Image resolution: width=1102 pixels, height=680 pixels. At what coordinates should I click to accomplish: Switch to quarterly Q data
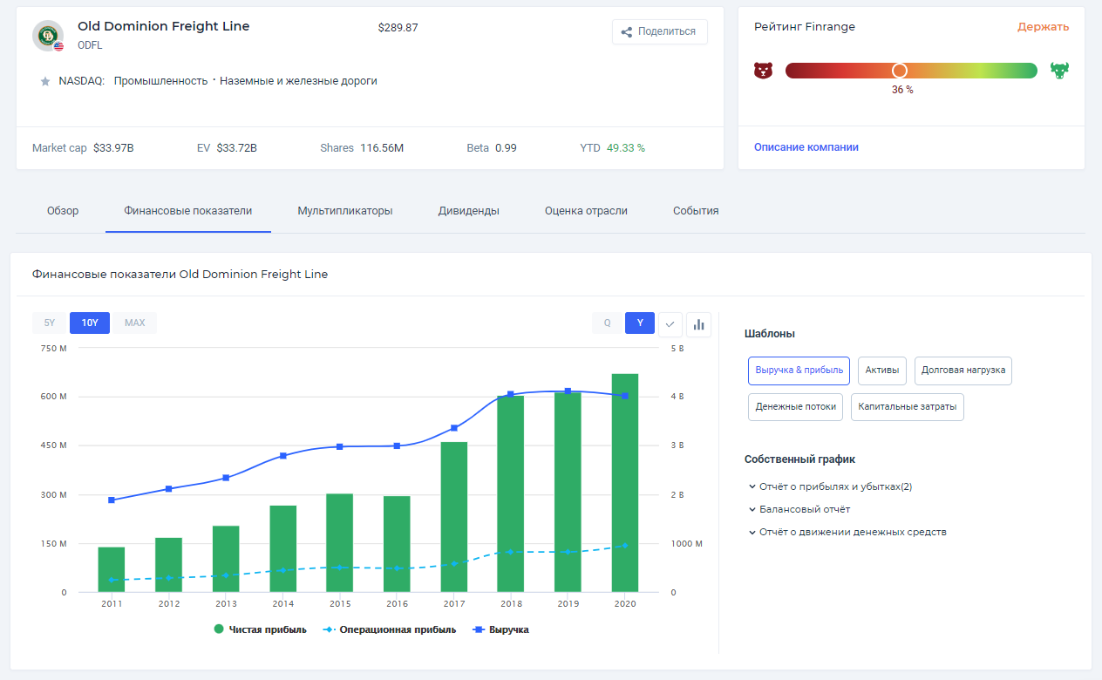click(608, 323)
